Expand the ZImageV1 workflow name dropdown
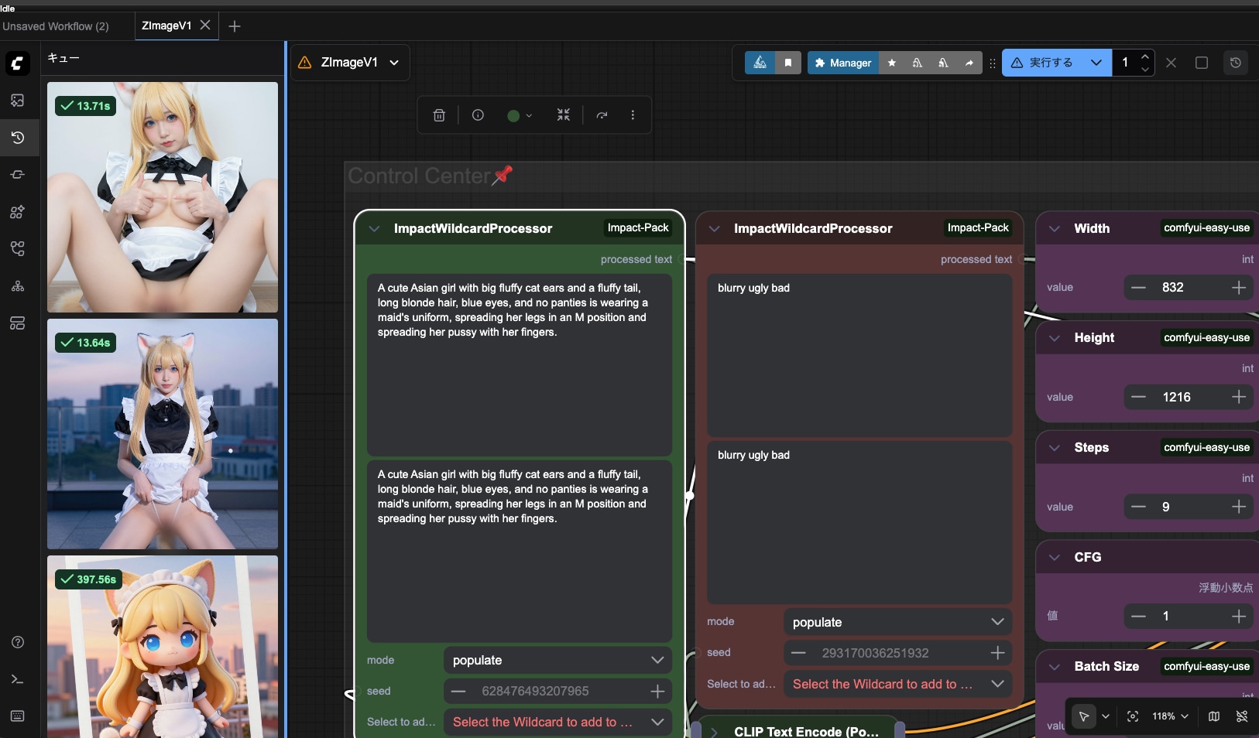 pos(394,63)
